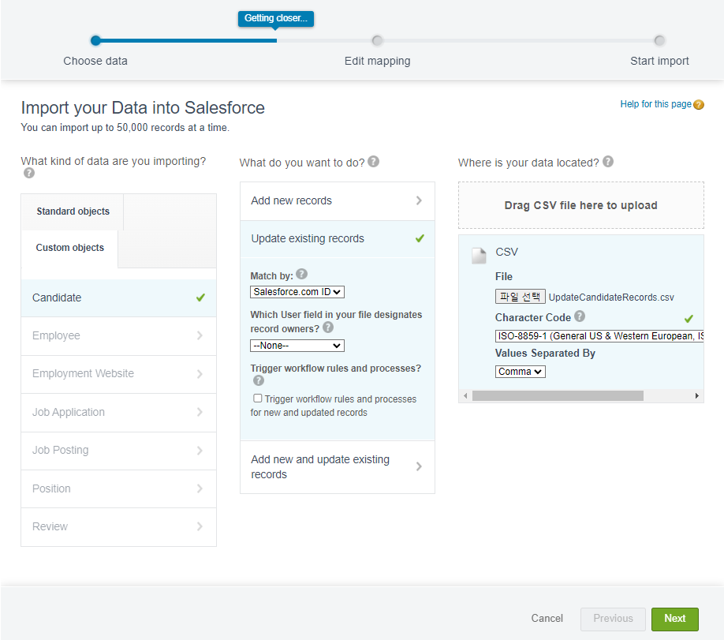The height and width of the screenshot is (640, 724).
Task: Click help icon next to 'Where is your data located?'
Action: [607, 162]
